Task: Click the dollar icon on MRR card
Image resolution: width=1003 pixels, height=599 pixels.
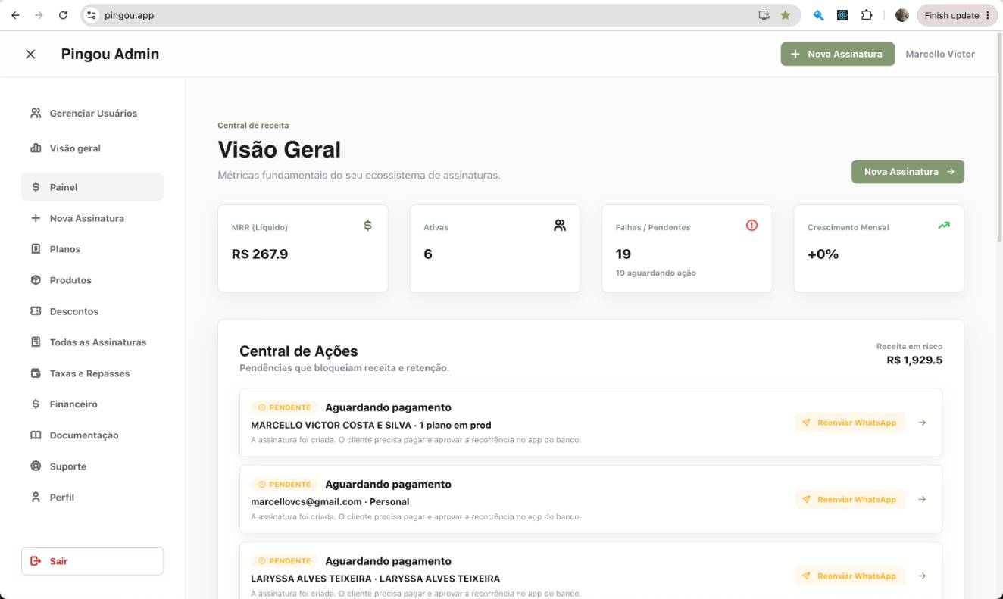Action: pyautogui.click(x=367, y=225)
